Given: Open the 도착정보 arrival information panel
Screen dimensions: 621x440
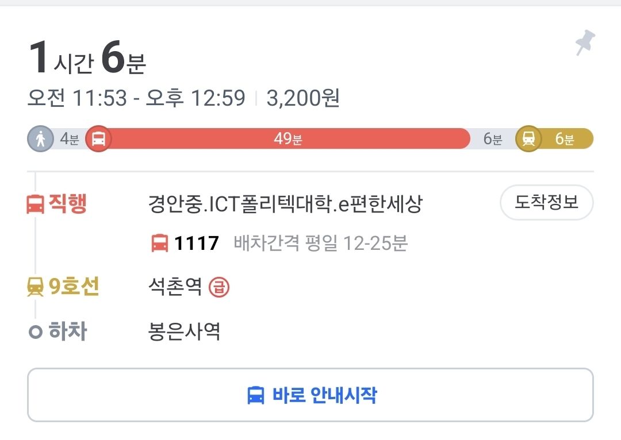Looking at the screenshot, I should point(546,202).
